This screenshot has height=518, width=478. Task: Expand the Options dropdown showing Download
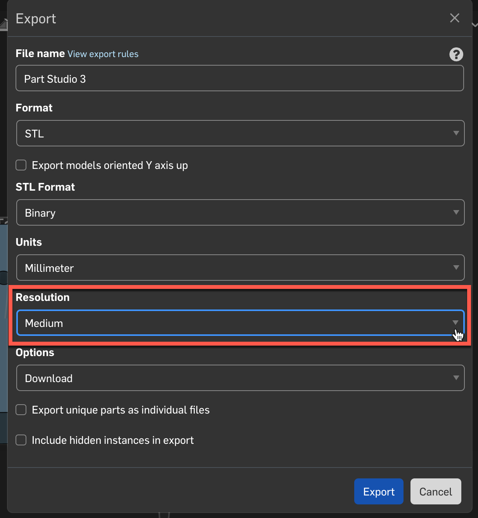point(240,378)
